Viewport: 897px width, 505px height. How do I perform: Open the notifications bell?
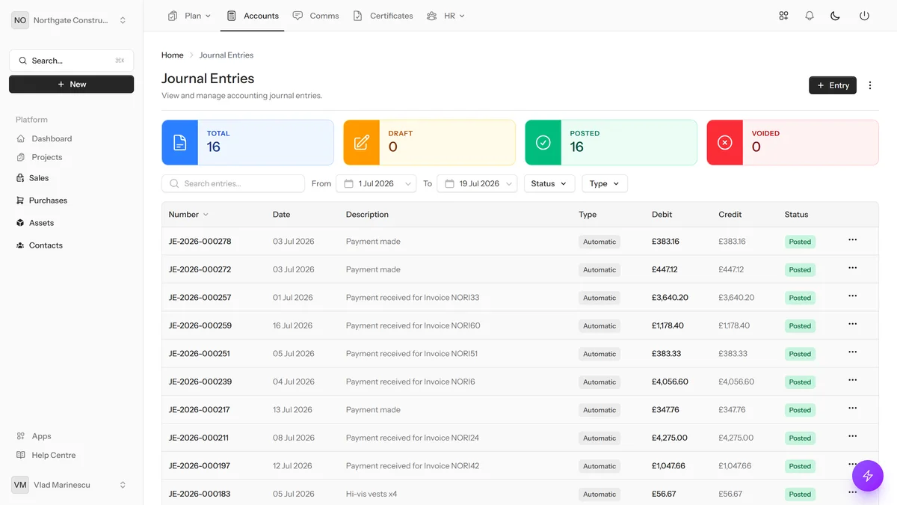pos(810,16)
